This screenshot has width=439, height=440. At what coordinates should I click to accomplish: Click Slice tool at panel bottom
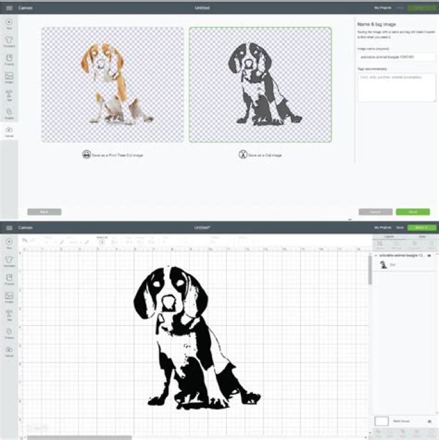[378, 433]
